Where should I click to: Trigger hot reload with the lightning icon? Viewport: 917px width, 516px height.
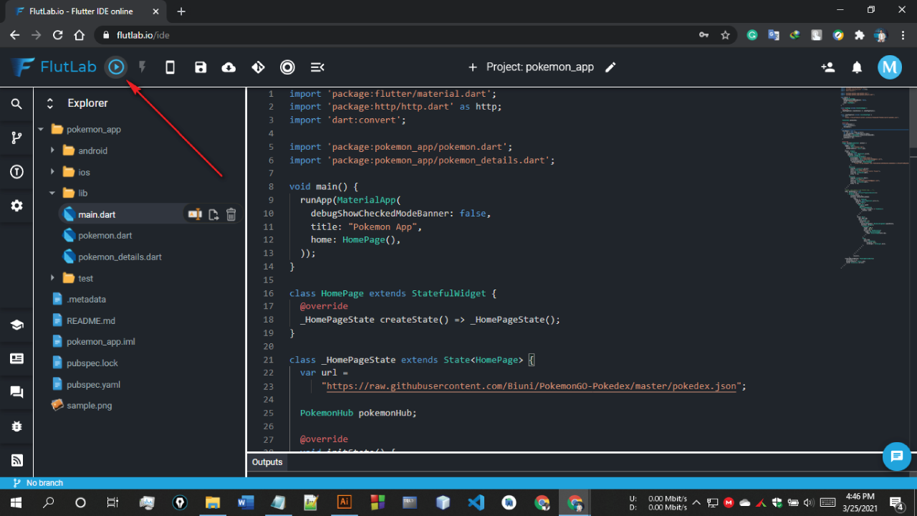141,67
